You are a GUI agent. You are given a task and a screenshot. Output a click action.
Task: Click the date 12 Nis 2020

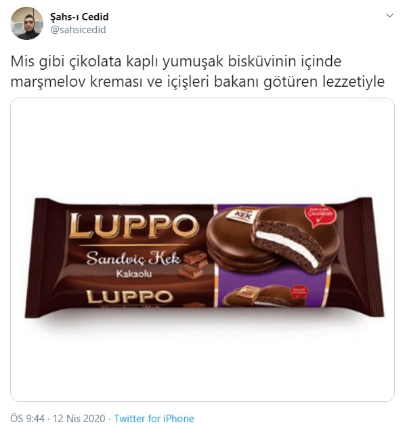coord(79,418)
